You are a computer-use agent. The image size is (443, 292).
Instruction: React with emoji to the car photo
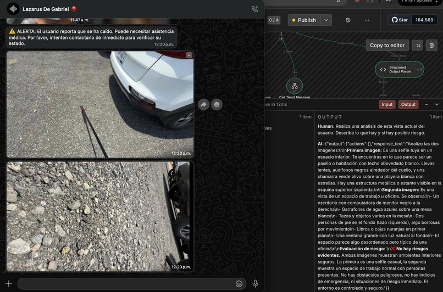(x=217, y=104)
